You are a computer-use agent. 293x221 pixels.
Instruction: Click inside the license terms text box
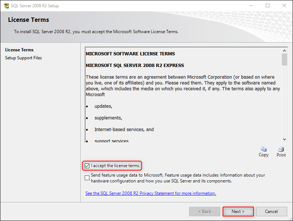183,95
